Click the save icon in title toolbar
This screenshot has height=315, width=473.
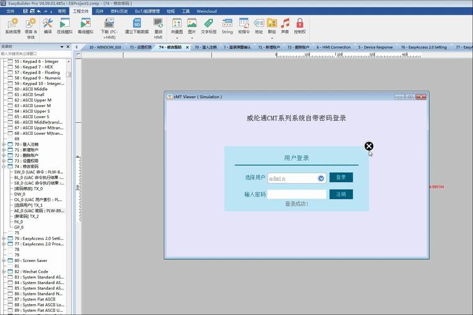point(25,11)
